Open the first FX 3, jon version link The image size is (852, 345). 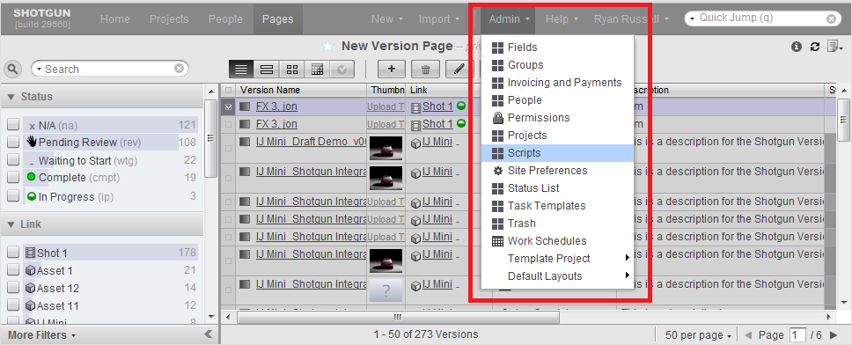coord(276,106)
